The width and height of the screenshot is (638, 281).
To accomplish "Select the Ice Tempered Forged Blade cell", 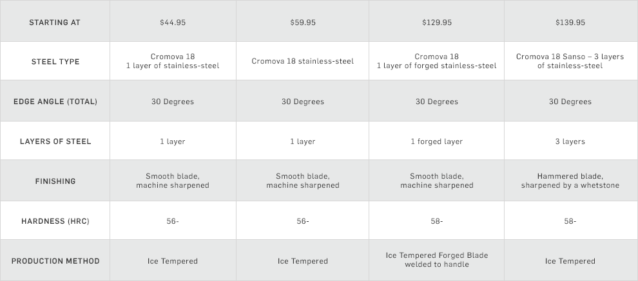I will 437,260.
